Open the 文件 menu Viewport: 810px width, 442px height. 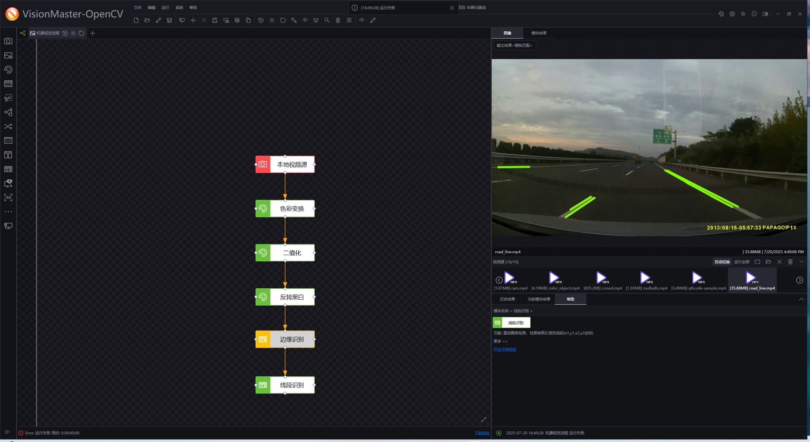coord(138,8)
